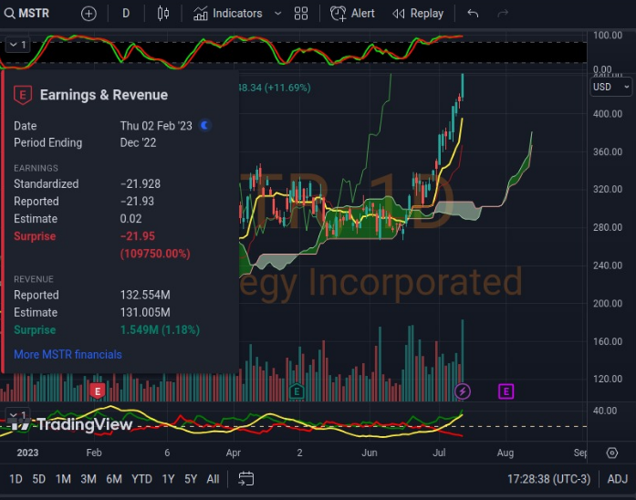Viewport: 636px width, 500px height.
Task: Expand the indicators favorites dropdown arrow
Action: coord(277,14)
